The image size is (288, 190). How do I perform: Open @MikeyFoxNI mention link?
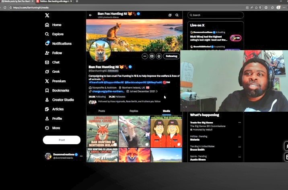[154, 82]
